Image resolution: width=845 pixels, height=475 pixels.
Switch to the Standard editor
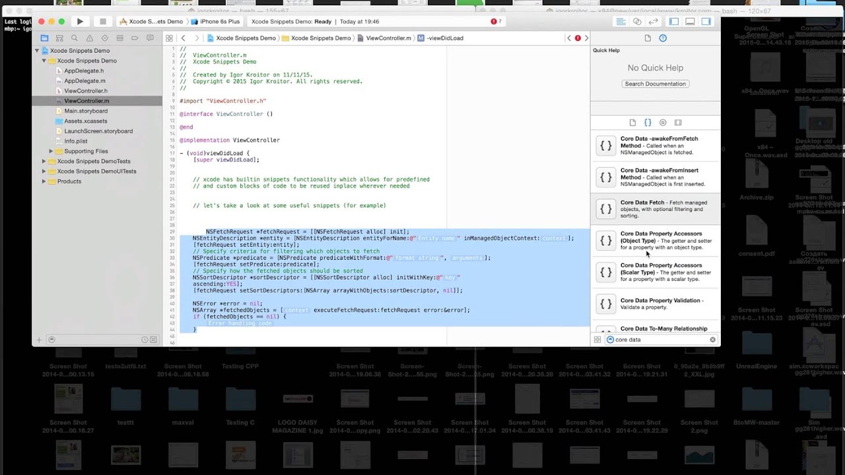(621, 22)
